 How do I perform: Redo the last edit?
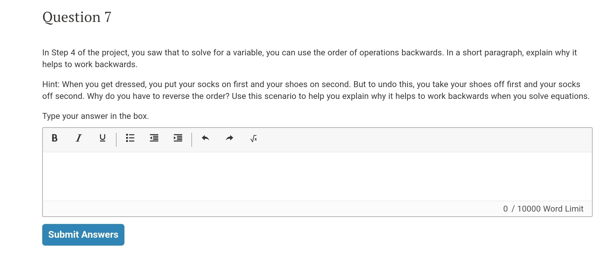(229, 138)
